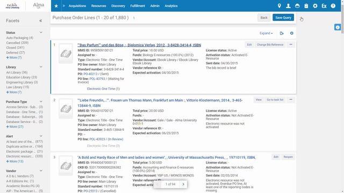Reopen the Bold and Hardy Race line
This screenshot has height=193, width=344.
pyautogui.click(x=288, y=157)
